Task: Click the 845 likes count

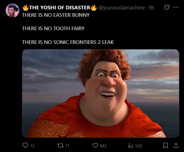Action: click(x=103, y=146)
